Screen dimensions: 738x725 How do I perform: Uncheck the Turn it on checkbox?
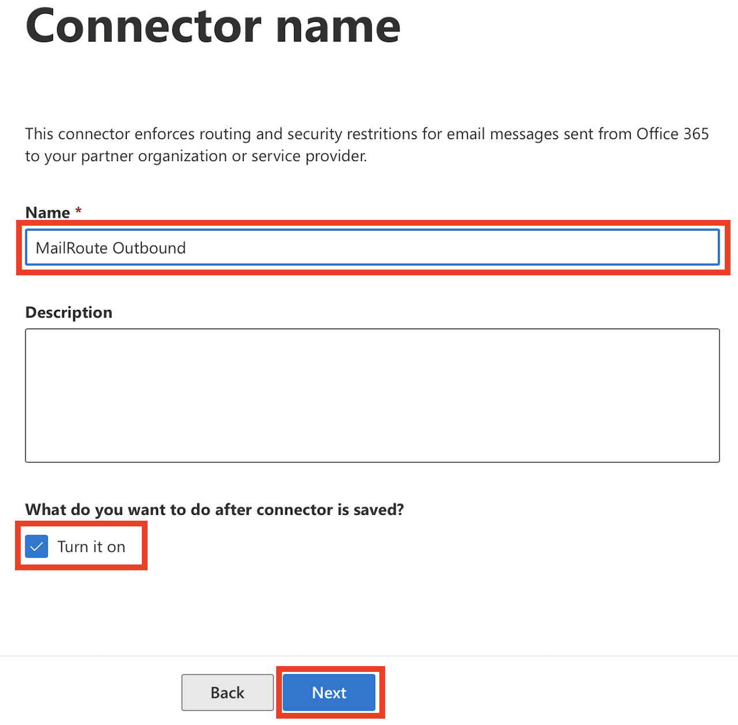36,546
